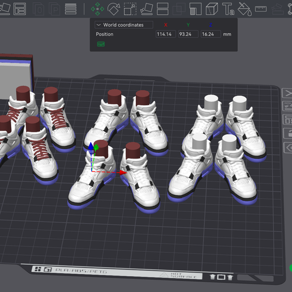Image resolution: width=292 pixels, height=292 pixels.
Task: Click the X position field showing 114.14
Action: click(x=166, y=34)
